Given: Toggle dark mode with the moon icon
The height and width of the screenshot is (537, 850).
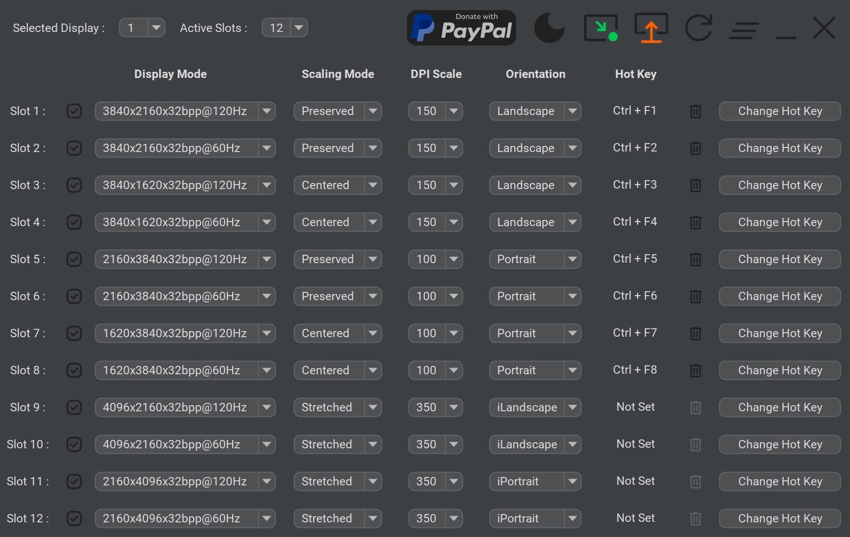Looking at the screenshot, I should click(549, 27).
